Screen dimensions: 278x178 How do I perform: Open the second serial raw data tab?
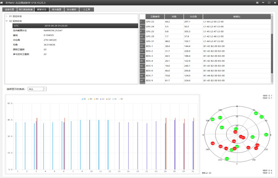[25, 9]
